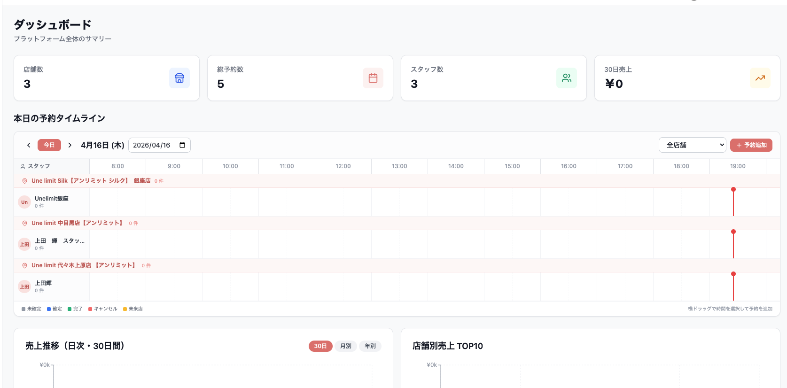Click the 8:00 time column header
This screenshot has width=787, height=388.
(117, 166)
